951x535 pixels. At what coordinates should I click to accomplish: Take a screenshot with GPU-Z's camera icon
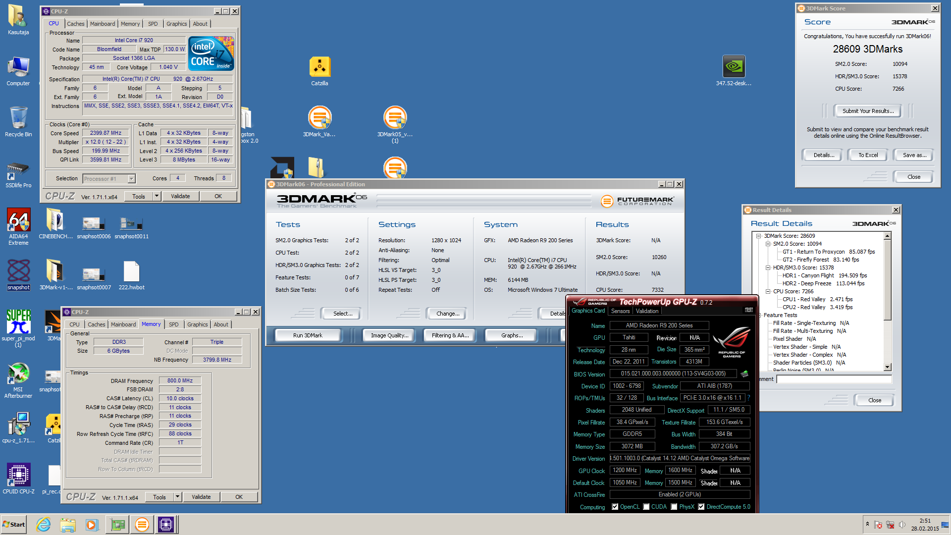[749, 310]
